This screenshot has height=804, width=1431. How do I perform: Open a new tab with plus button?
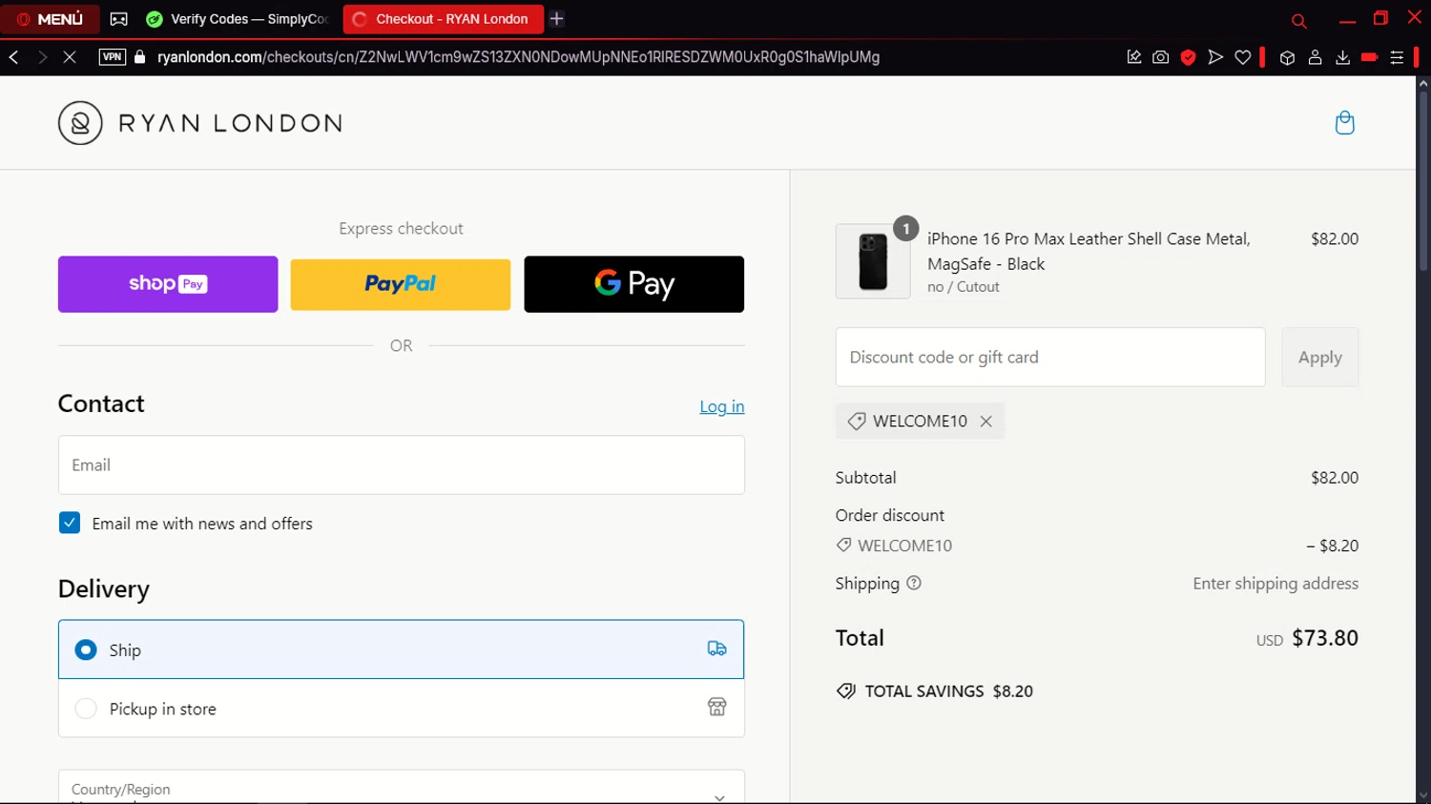click(557, 19)
